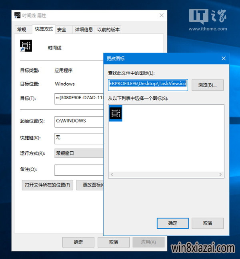Select the TaskView icon in icon list
Screen dimensions: 240x259
pyautogui.click(x=116, y=113)
